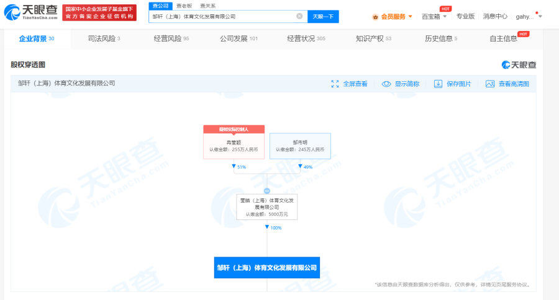The height and width of the screenshot is (300, 559).
Task: Click the 全屏查看 fullscreen icon
Action: point(335,84)
